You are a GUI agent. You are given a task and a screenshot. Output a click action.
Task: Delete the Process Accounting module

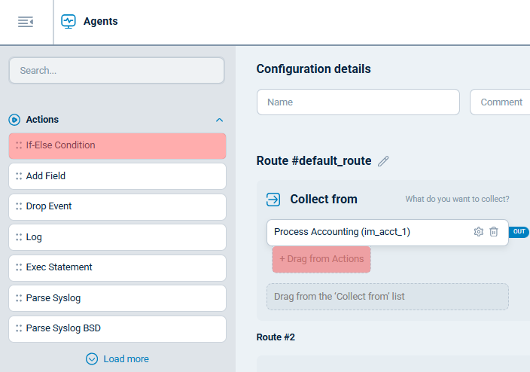(494, 232)
